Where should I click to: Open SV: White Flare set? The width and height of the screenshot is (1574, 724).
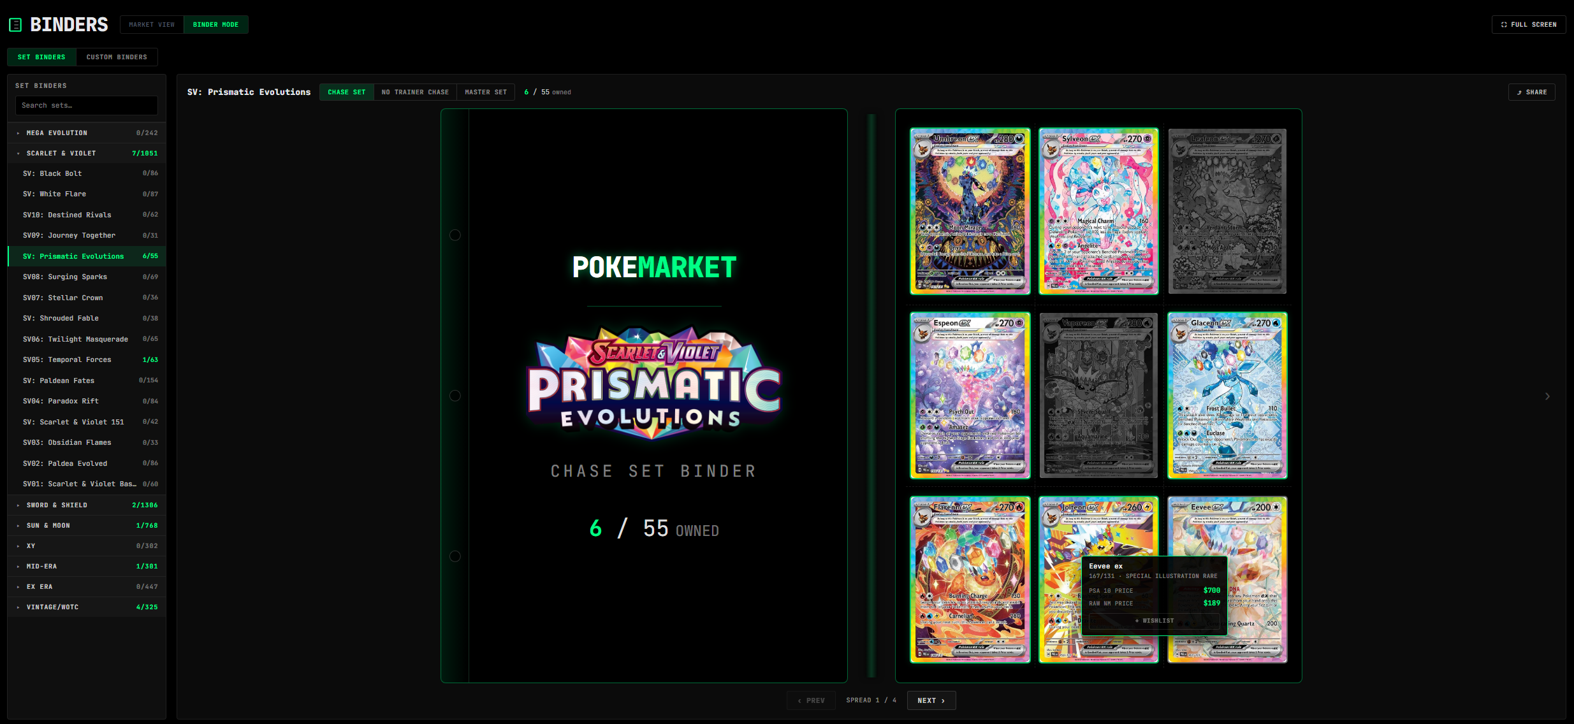click(x=87, y=194)
